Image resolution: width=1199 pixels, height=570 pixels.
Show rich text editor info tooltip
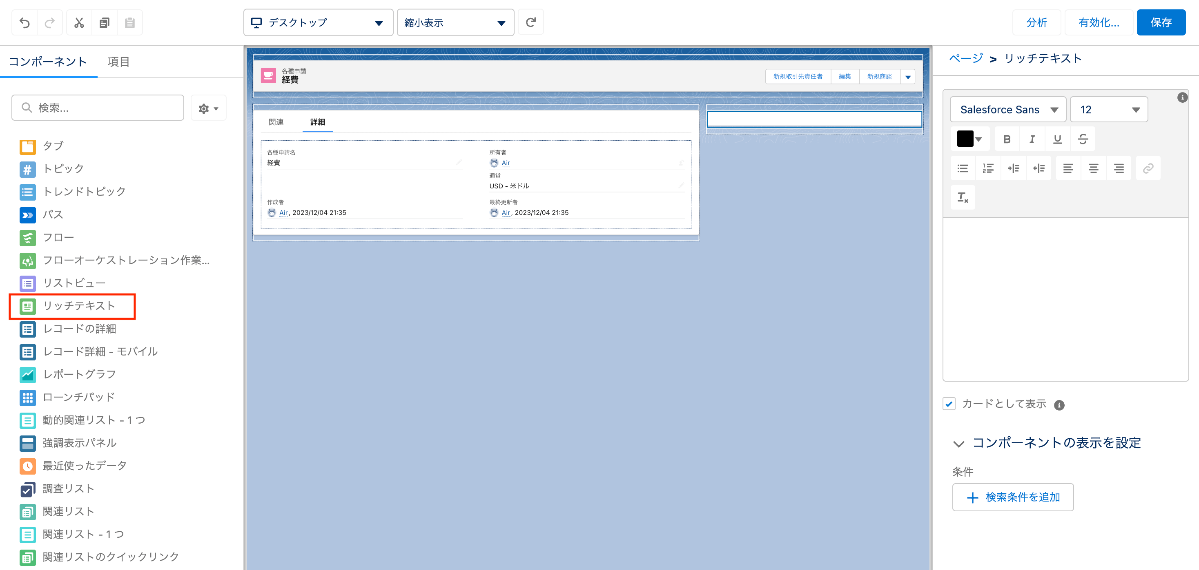click(1182, 97)
